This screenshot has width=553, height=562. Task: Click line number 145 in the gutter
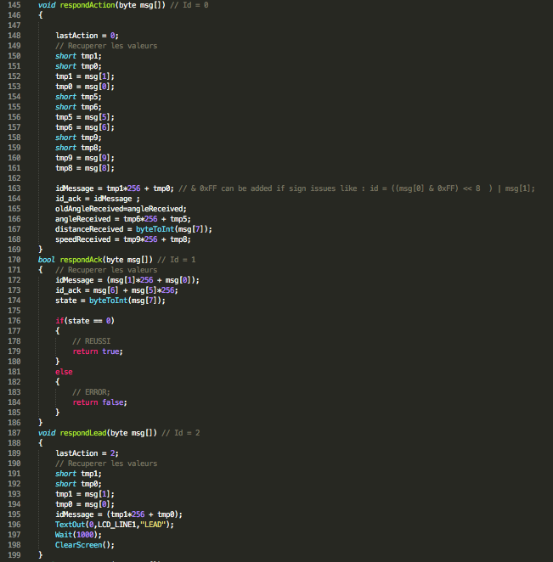[x=14, y=5]
